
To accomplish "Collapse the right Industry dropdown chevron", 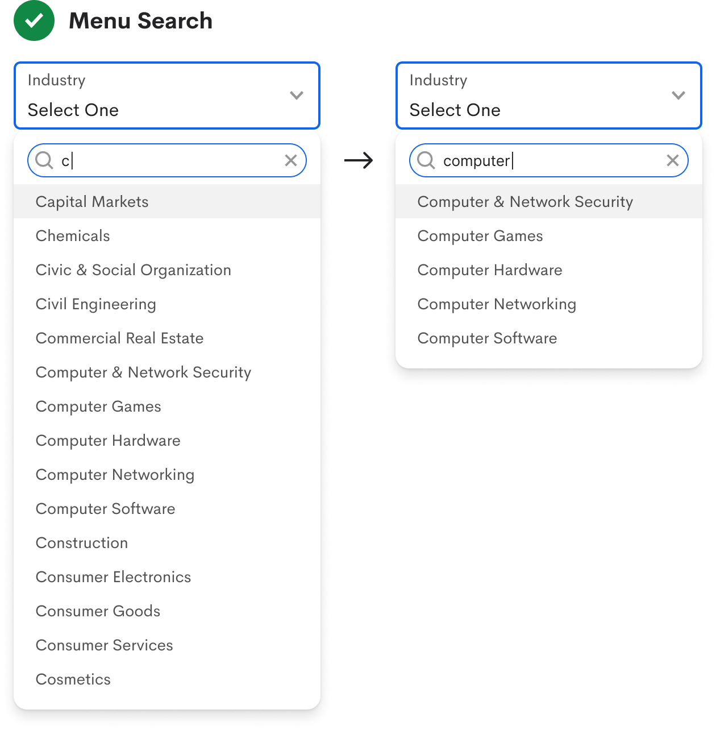I will [x=678, y=95].
